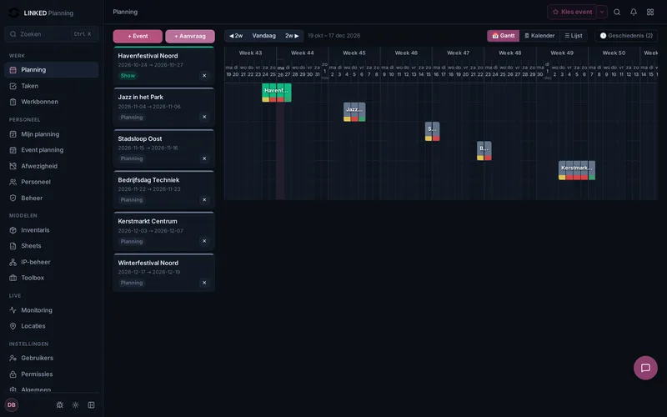Click the IP-beheer network icon

click(13, 262)
